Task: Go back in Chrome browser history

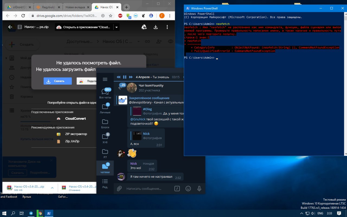Action: click(x=8, y=16)
